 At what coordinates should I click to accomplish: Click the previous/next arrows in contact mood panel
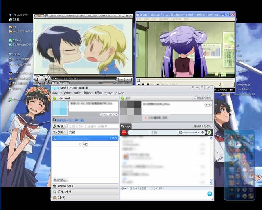click(x=208, y=105)
